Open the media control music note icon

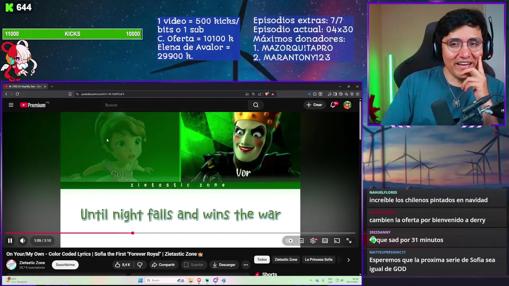(329, 94)
